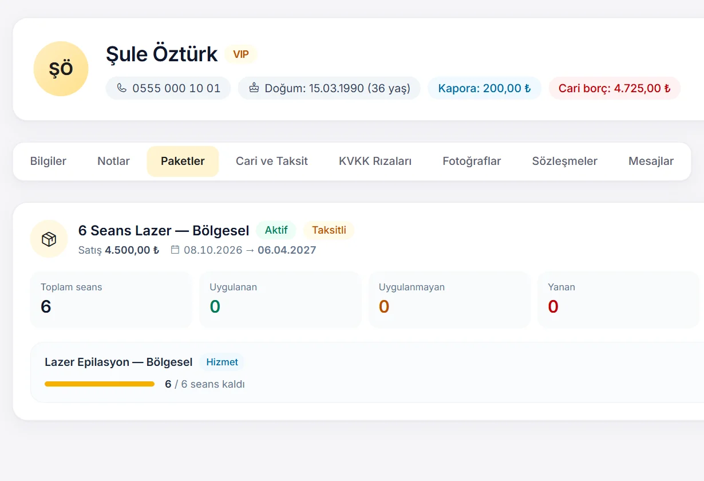
Task: Click the end date 06.04.2027
Action: point(287,250)
